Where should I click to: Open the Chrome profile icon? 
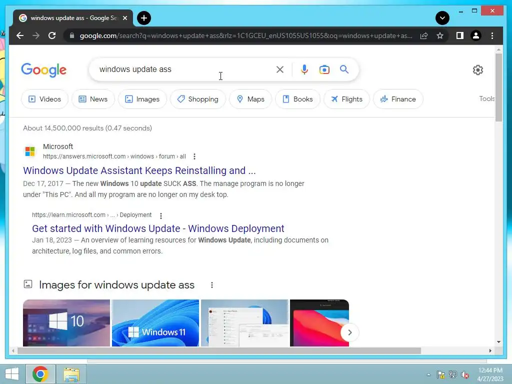tap(476, 35)
